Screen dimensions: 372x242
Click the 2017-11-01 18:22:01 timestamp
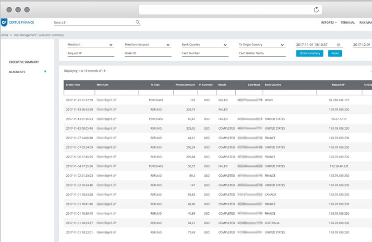tap(79, 233)
